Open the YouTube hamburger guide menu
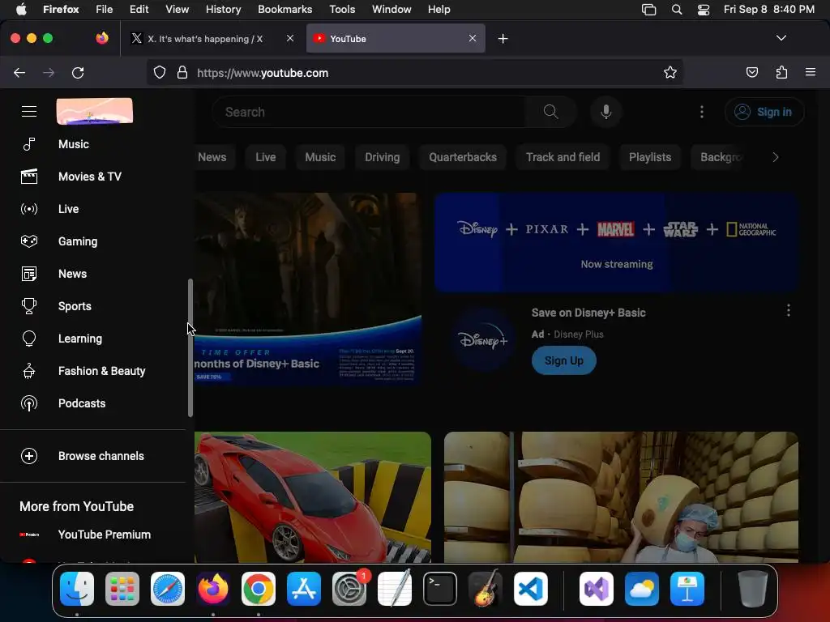830x622 pixels. click(x=29, y=112)
